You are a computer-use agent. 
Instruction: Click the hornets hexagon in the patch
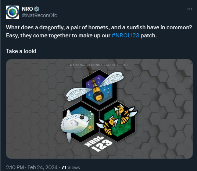[118, 122]
